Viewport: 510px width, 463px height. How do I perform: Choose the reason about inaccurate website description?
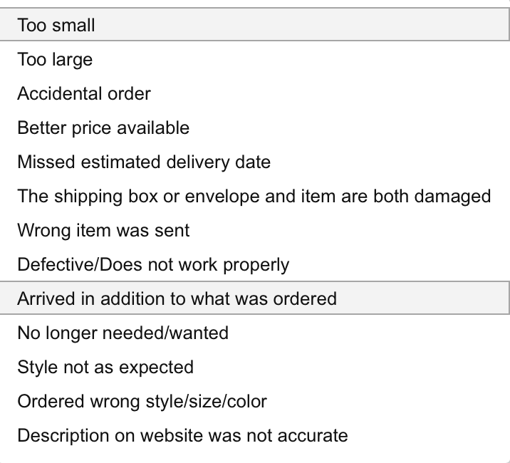[182, 435]
